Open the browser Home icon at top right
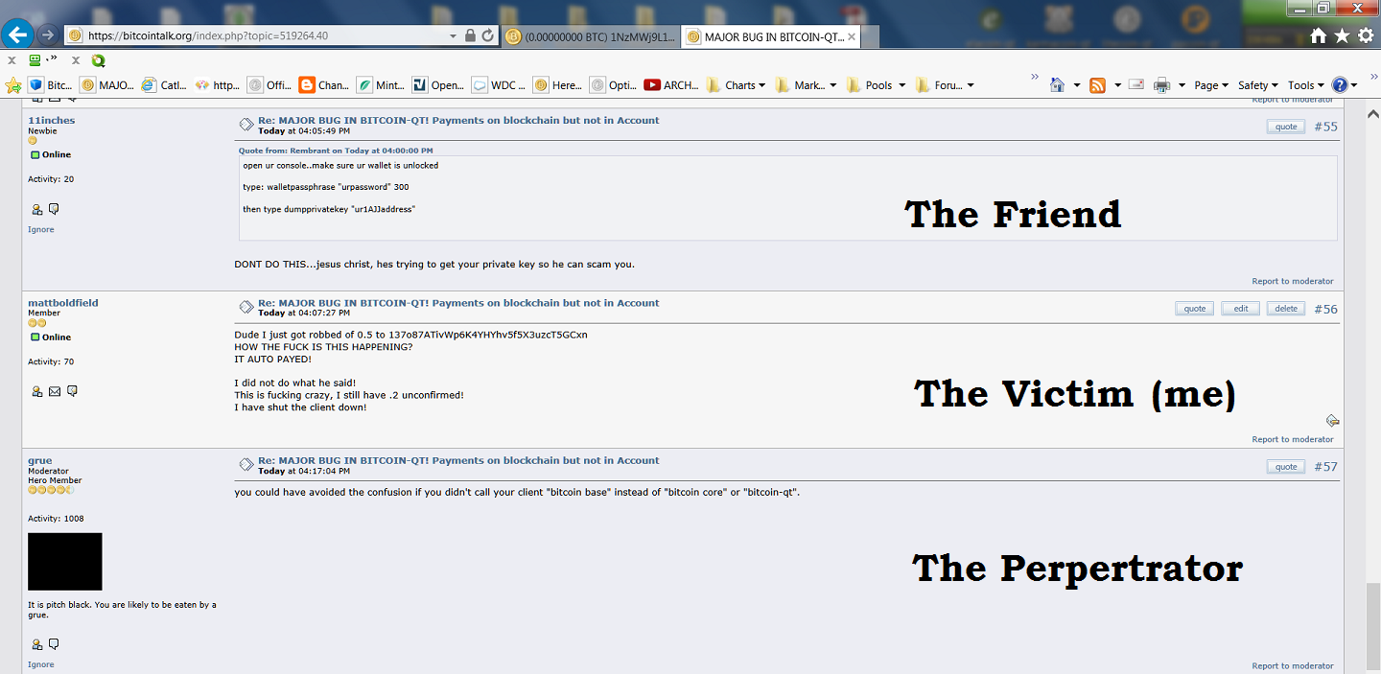 pos(1319,35)
